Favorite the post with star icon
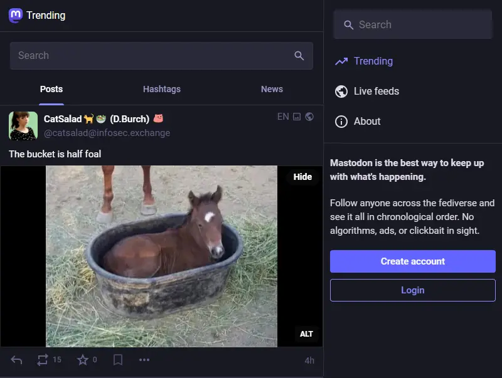Viewport: 502px width, 378px height. (83, 360)
